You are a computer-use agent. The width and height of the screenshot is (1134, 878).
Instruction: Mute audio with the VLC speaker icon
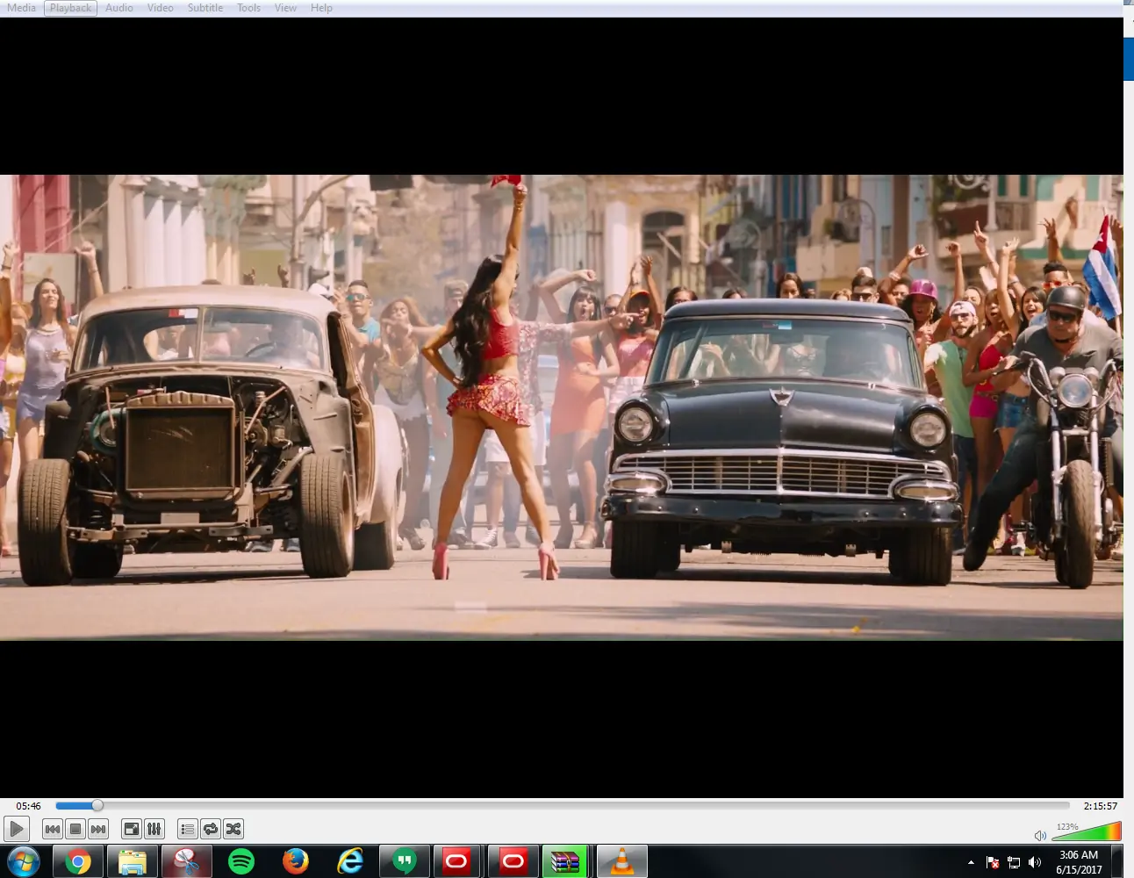coord(1040,836)
